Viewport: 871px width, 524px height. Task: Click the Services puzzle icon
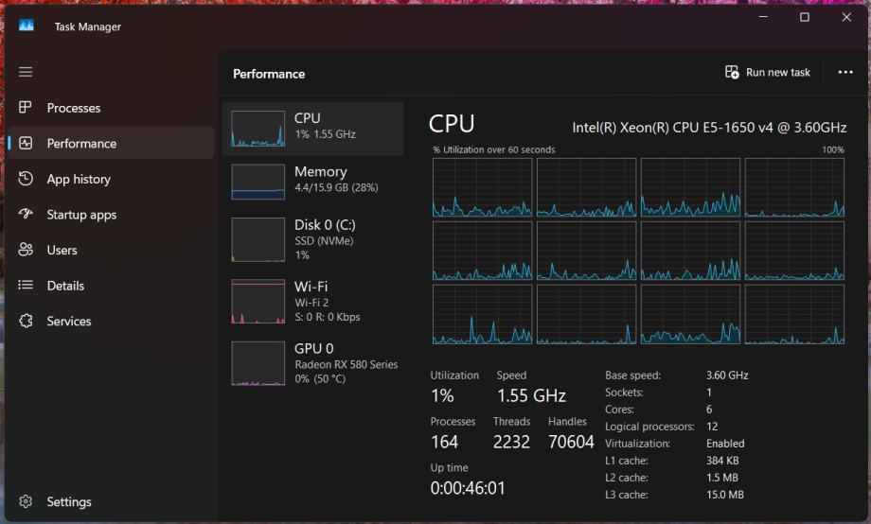(26, 321)
